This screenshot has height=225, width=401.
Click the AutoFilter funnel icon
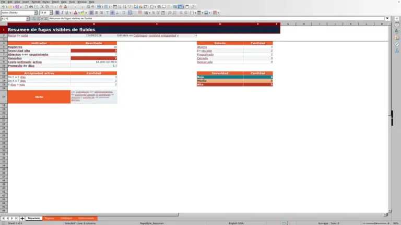click(x=129, y=7)
